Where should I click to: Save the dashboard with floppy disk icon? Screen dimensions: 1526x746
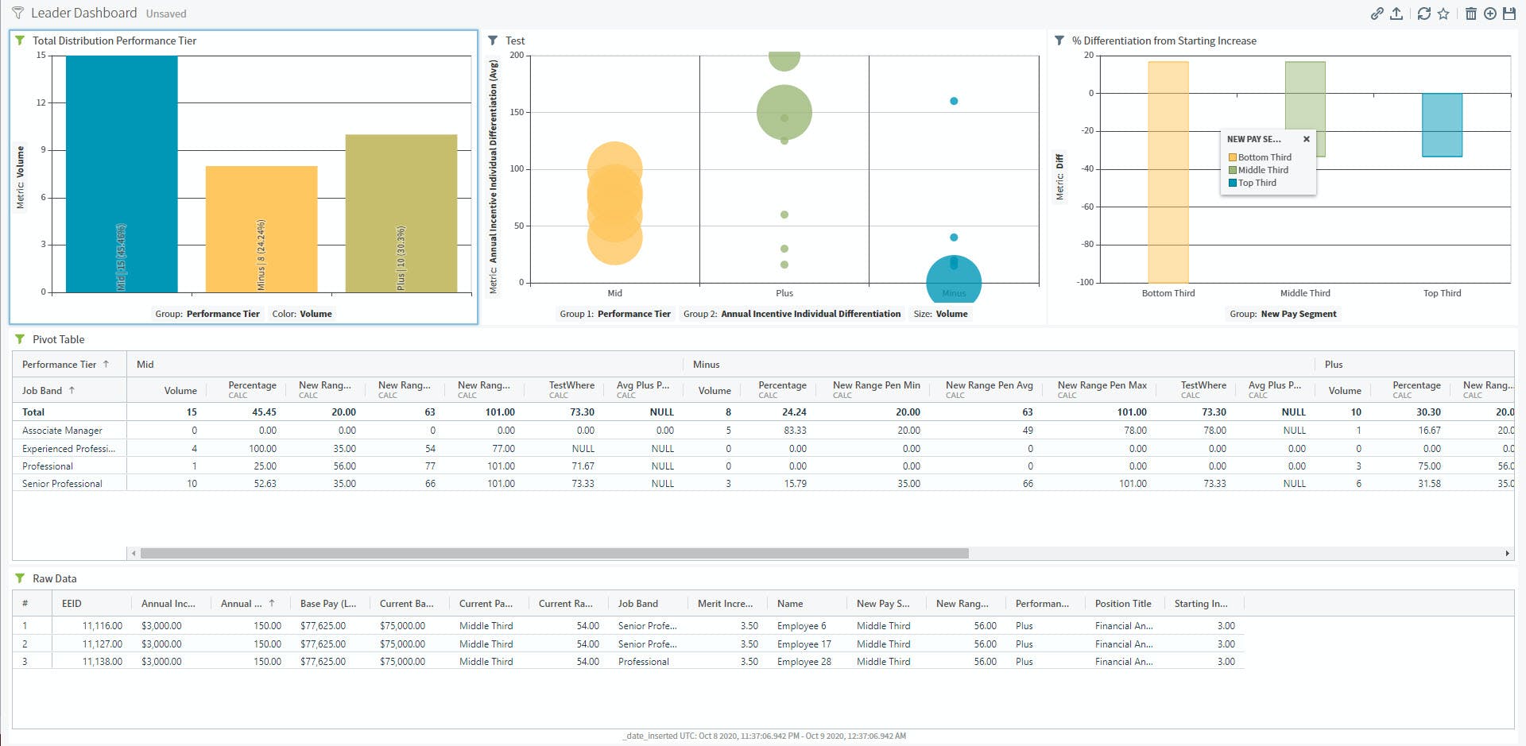click(x=1509, y=14)
